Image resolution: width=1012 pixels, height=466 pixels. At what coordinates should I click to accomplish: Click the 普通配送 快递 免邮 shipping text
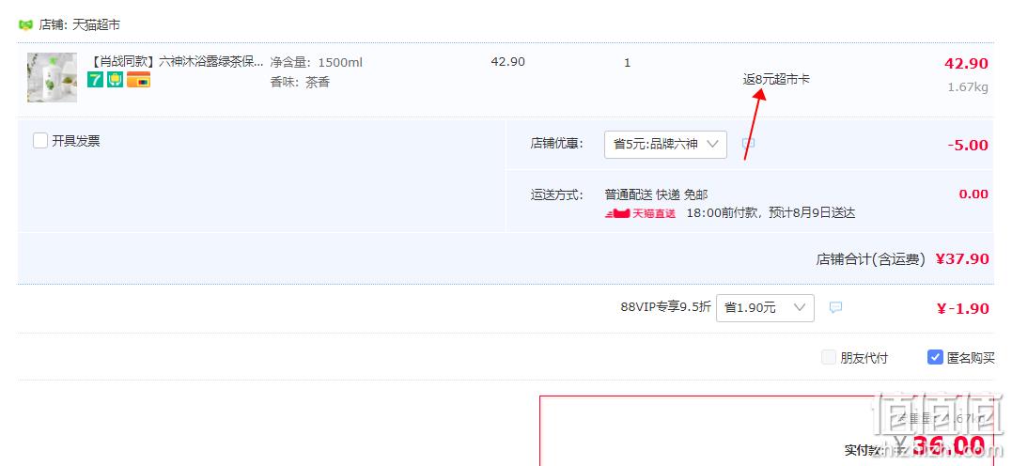656,194
